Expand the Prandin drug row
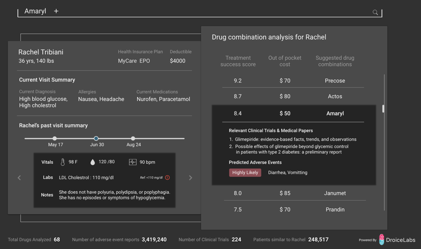The width and height of the screenshot is (421, 249). 295,210
